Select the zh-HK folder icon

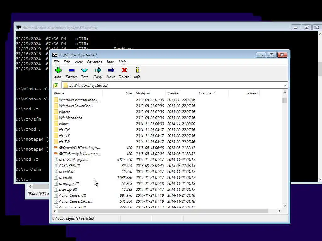point(56,136)
